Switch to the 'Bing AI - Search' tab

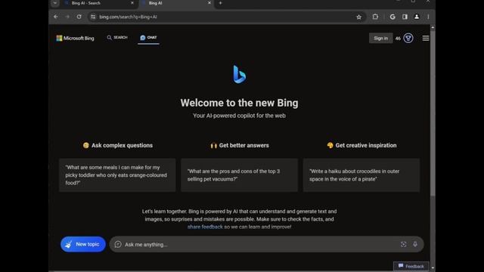(x=99, y=3)
